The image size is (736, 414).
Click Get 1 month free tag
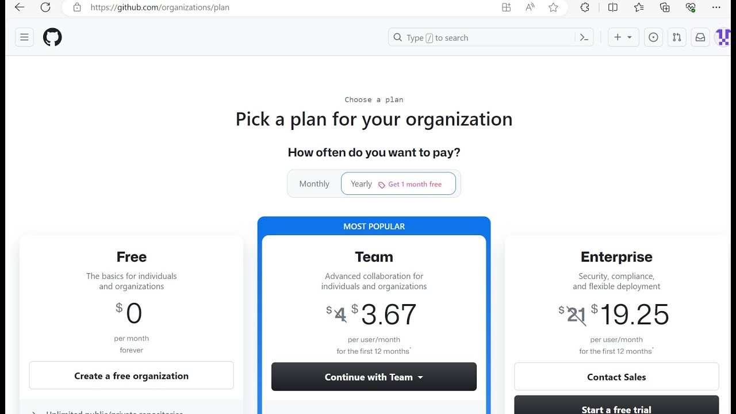410,184
